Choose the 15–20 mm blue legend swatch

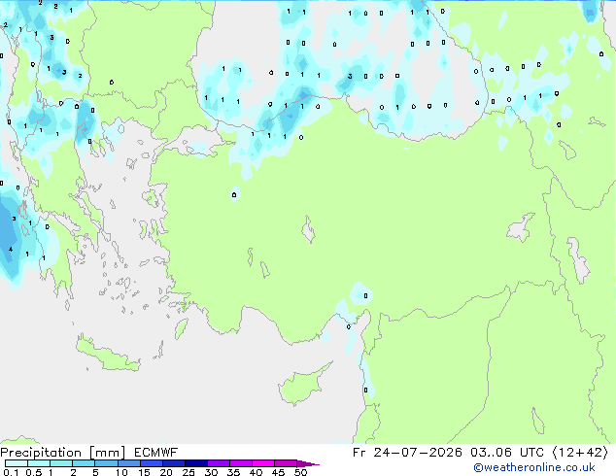click(152, 463)
